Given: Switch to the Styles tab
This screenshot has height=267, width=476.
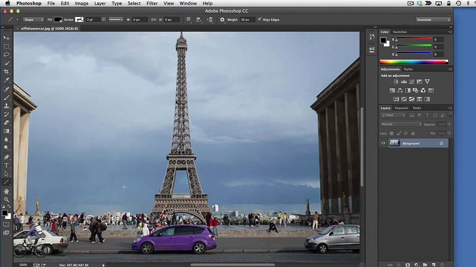Looking at the screenshot, I should (x=408, y=69).
